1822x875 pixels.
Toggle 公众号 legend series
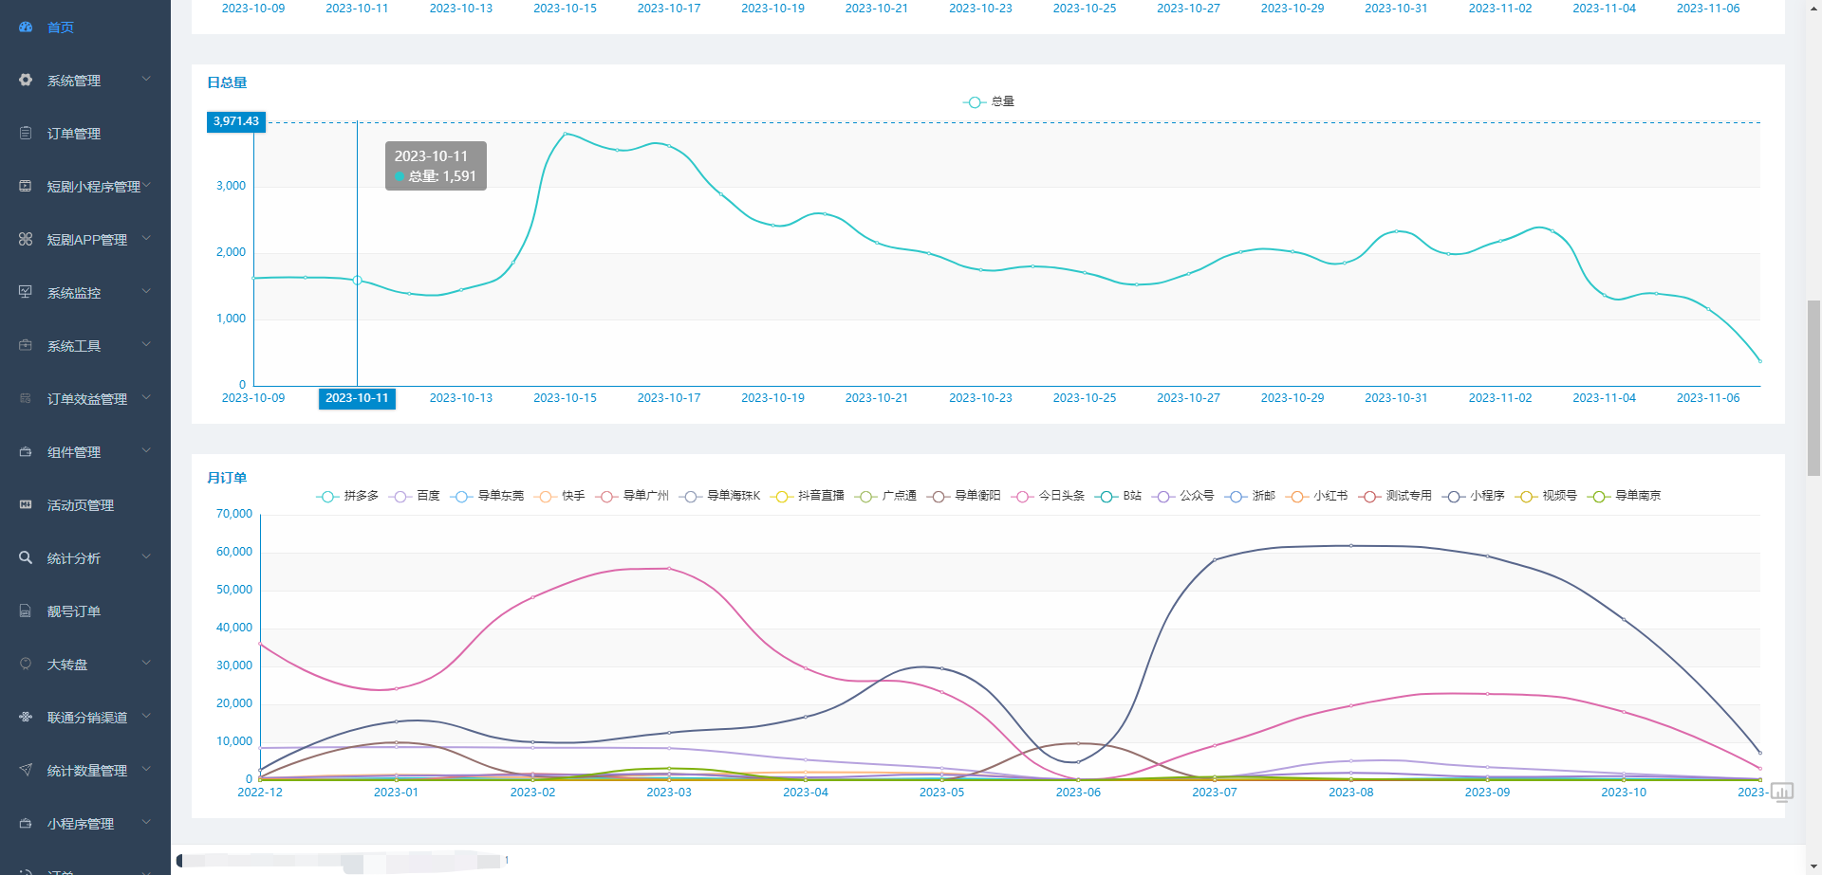[x=1183, y=496]
